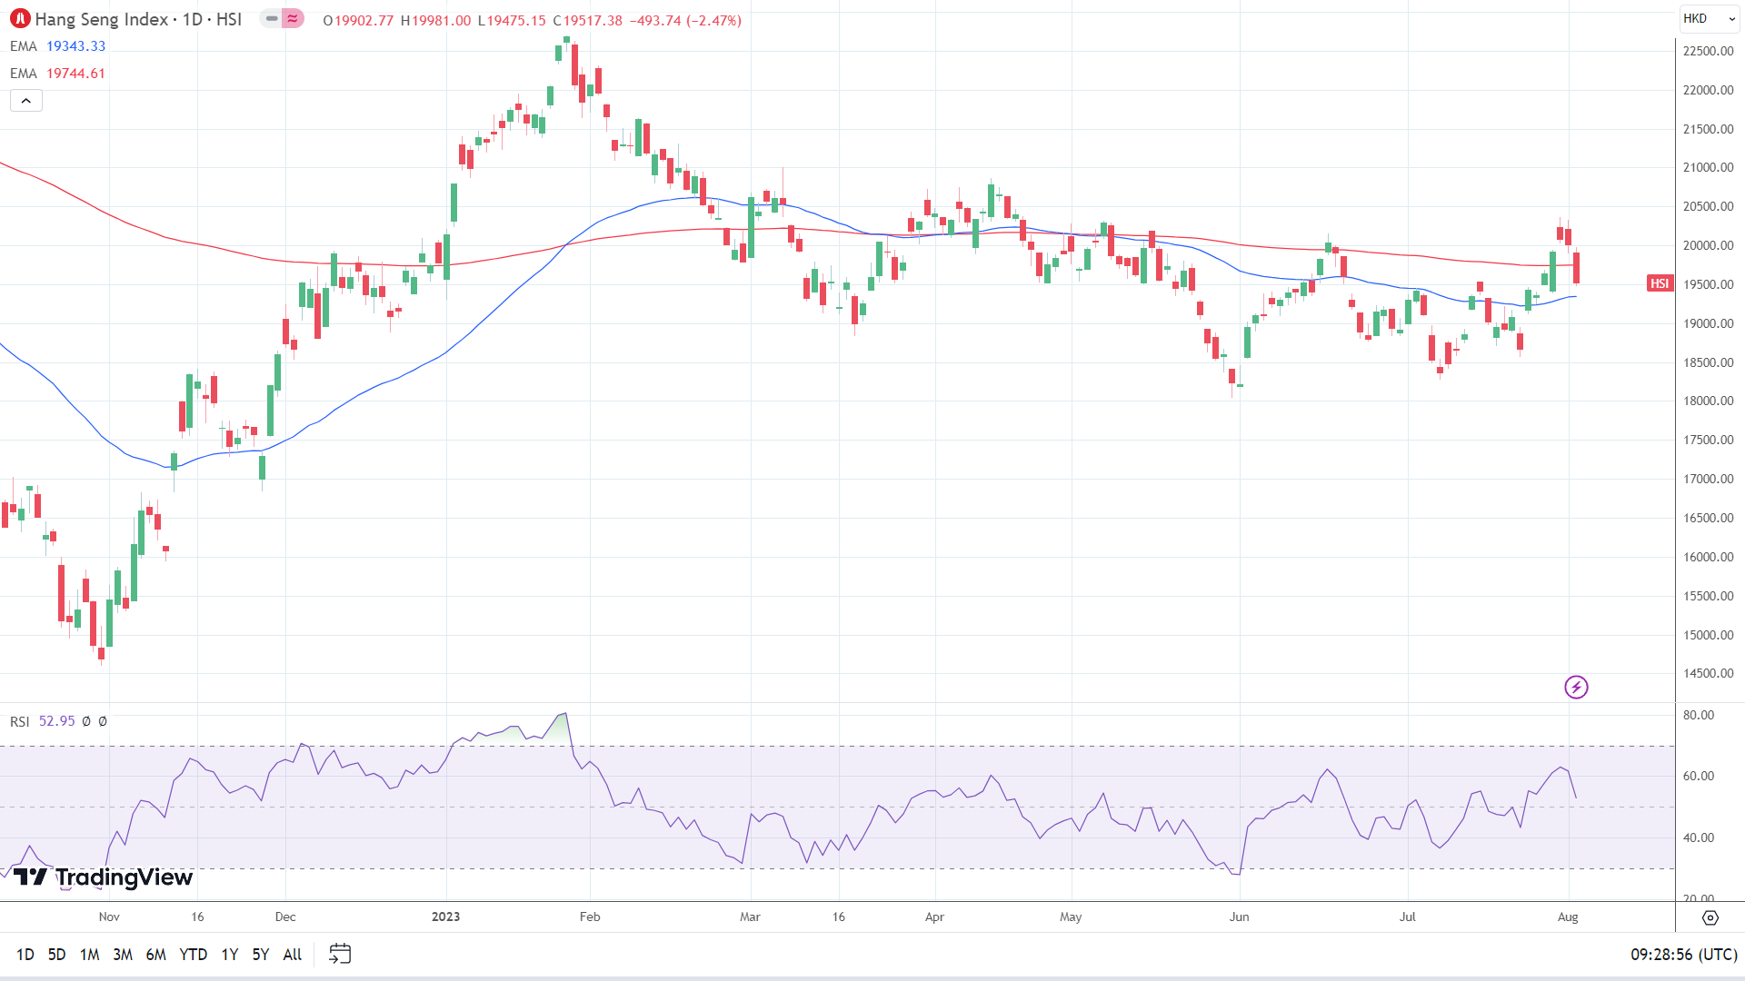Open the go-to-date calendar icon
1745x981 pixels.
coord(340,954)
